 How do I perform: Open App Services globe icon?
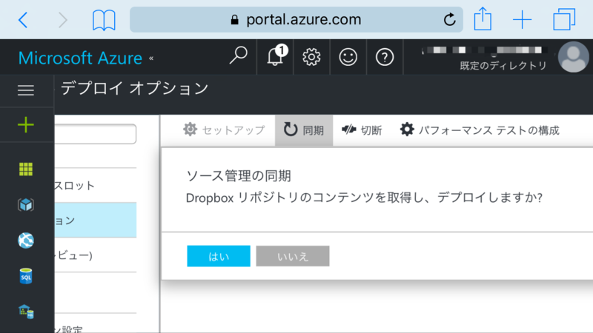26,240
